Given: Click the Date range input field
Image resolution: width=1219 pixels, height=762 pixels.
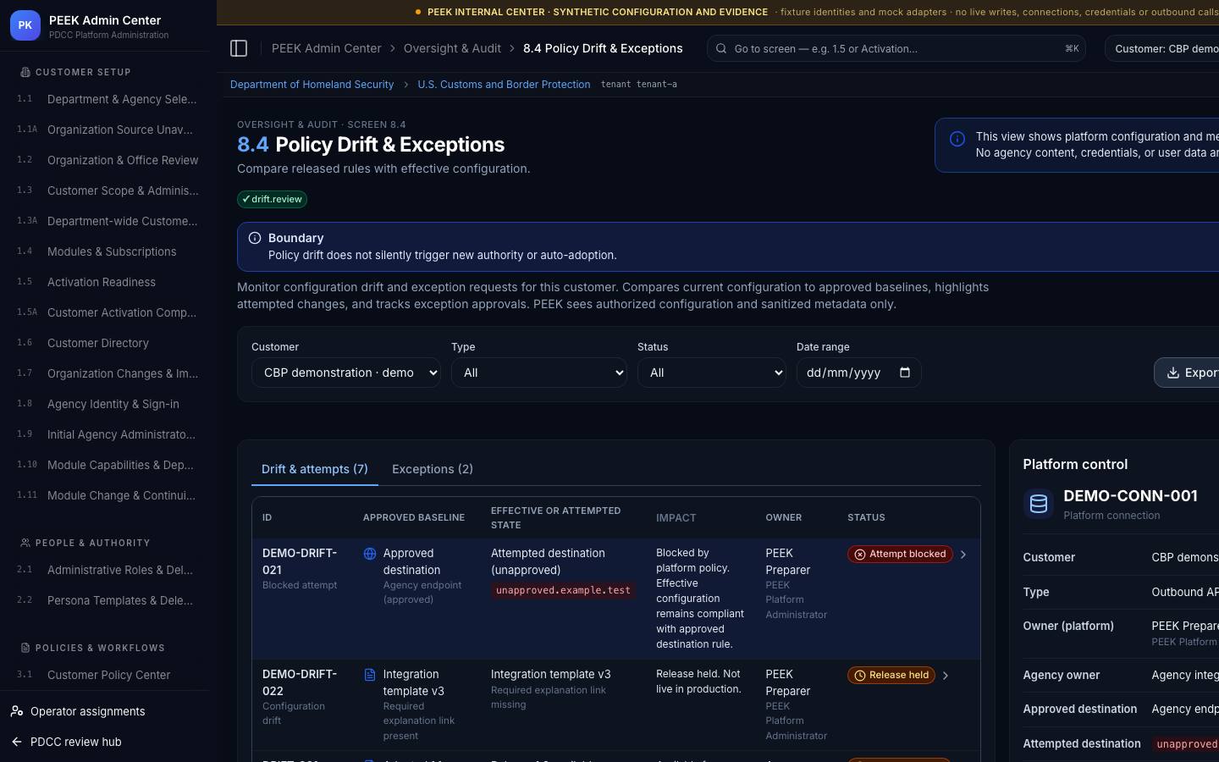Looking at the screenshot, I should (x=859, y=373).
